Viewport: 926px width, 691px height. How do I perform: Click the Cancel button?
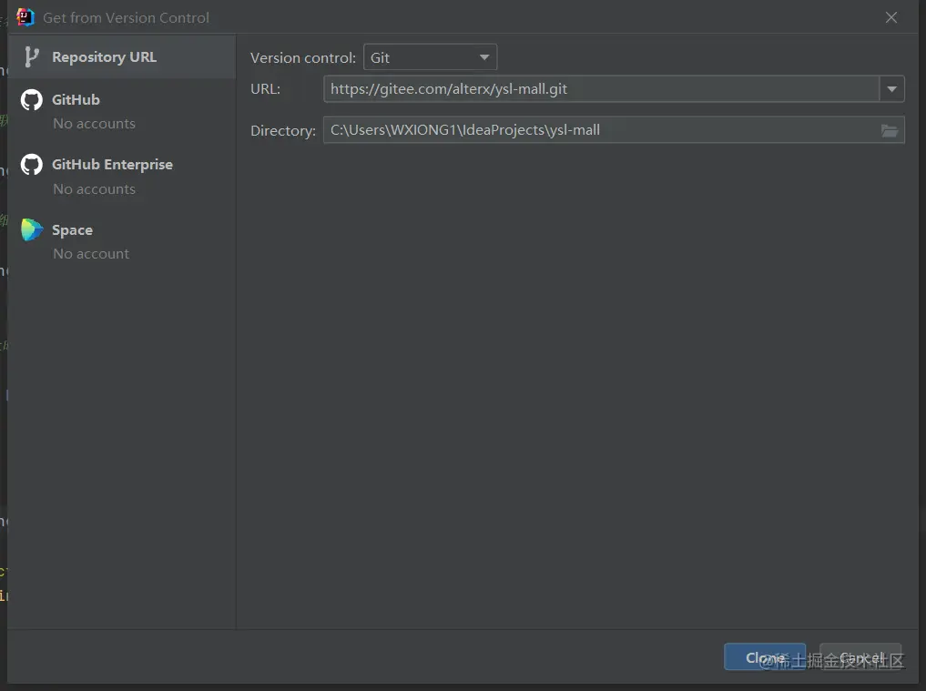coord(860,656)
